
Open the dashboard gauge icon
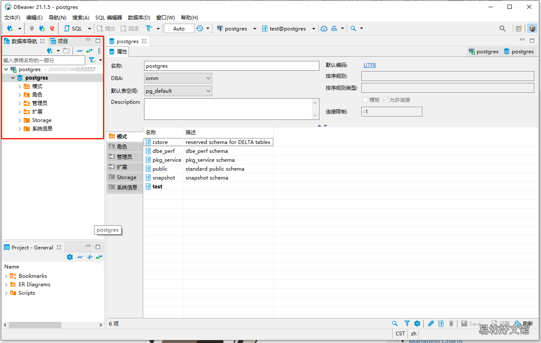pyautogui.click(x=324, y=28)
